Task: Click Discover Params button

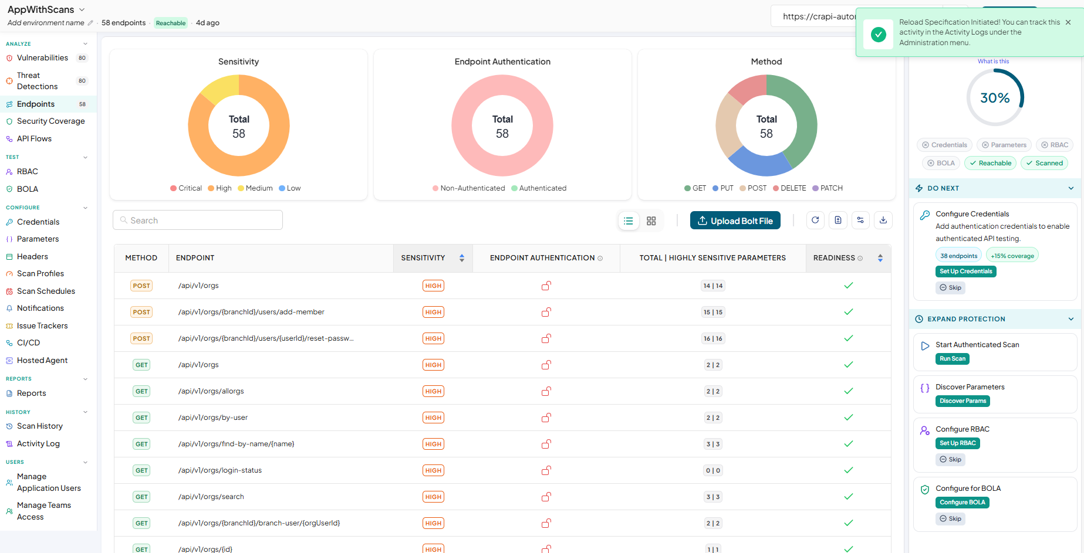Action: pos(963,401)
